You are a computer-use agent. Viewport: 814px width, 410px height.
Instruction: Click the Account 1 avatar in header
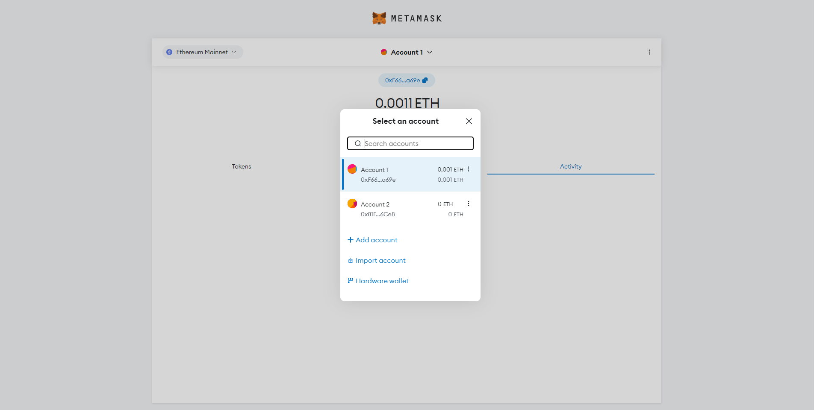[x=384, y=52]
